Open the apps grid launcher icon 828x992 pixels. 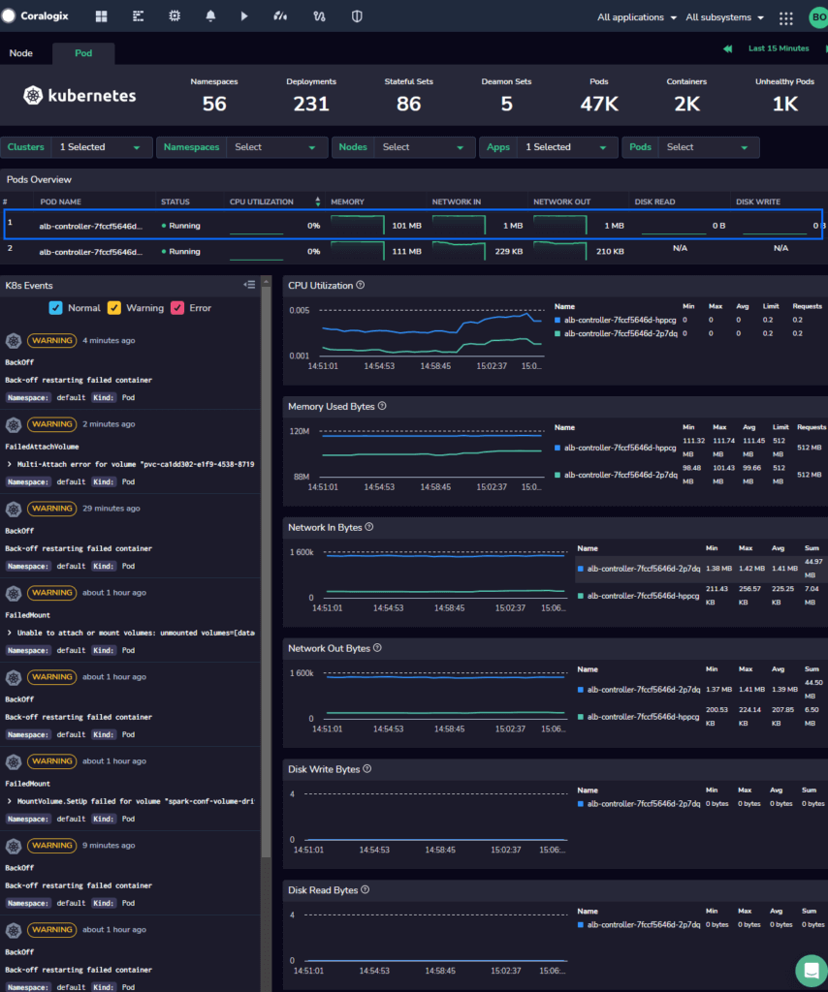pyautogui.click(x=786, y=18)
